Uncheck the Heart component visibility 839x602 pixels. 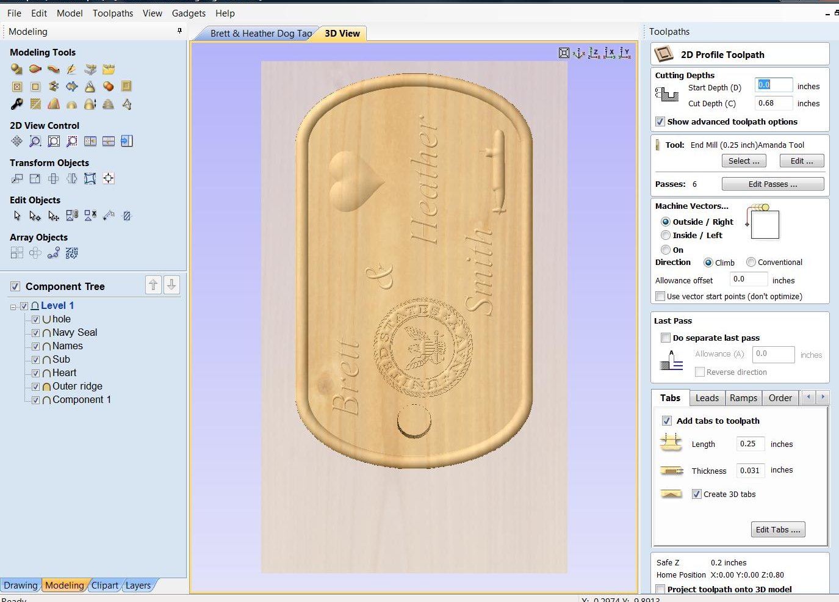(35, 373)
